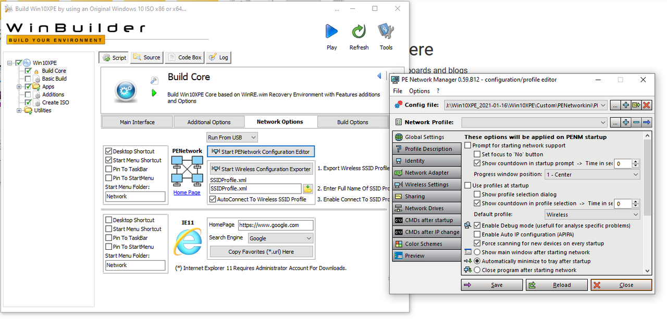Click the minus icon beside Network Profile
The image size is (667, 319).
click(636, 122)
